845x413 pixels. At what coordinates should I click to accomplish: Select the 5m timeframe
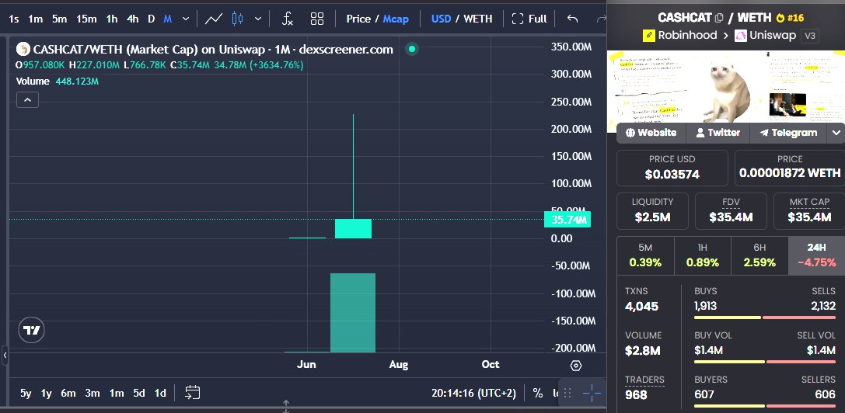pyautogui.click(x=59, y=19)
